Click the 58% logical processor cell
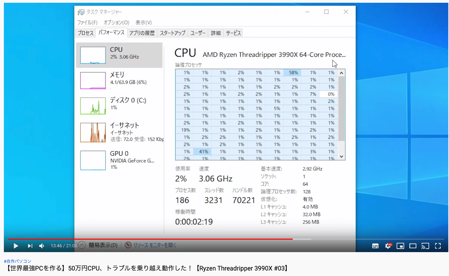 click(x=293, y=73)
